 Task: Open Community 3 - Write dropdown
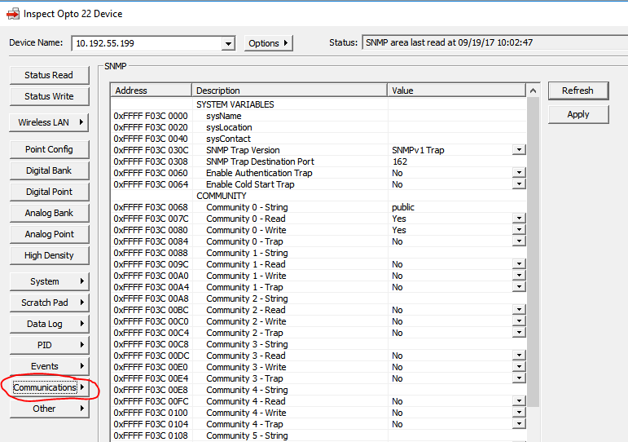point(519,367)
